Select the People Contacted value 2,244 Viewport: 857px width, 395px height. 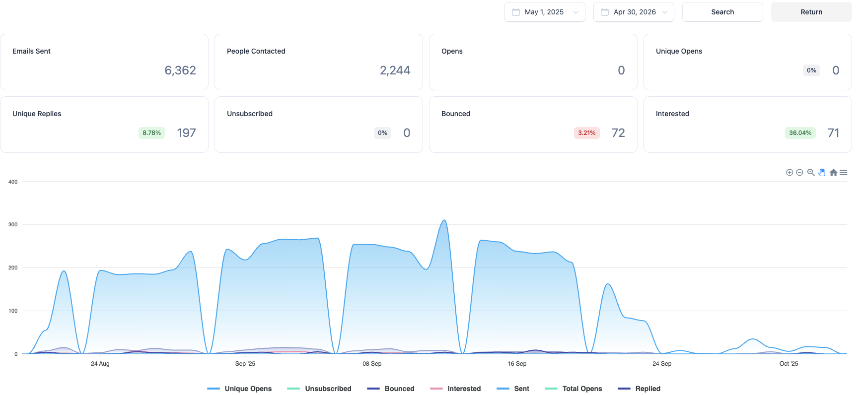click(x=395, y=70)
